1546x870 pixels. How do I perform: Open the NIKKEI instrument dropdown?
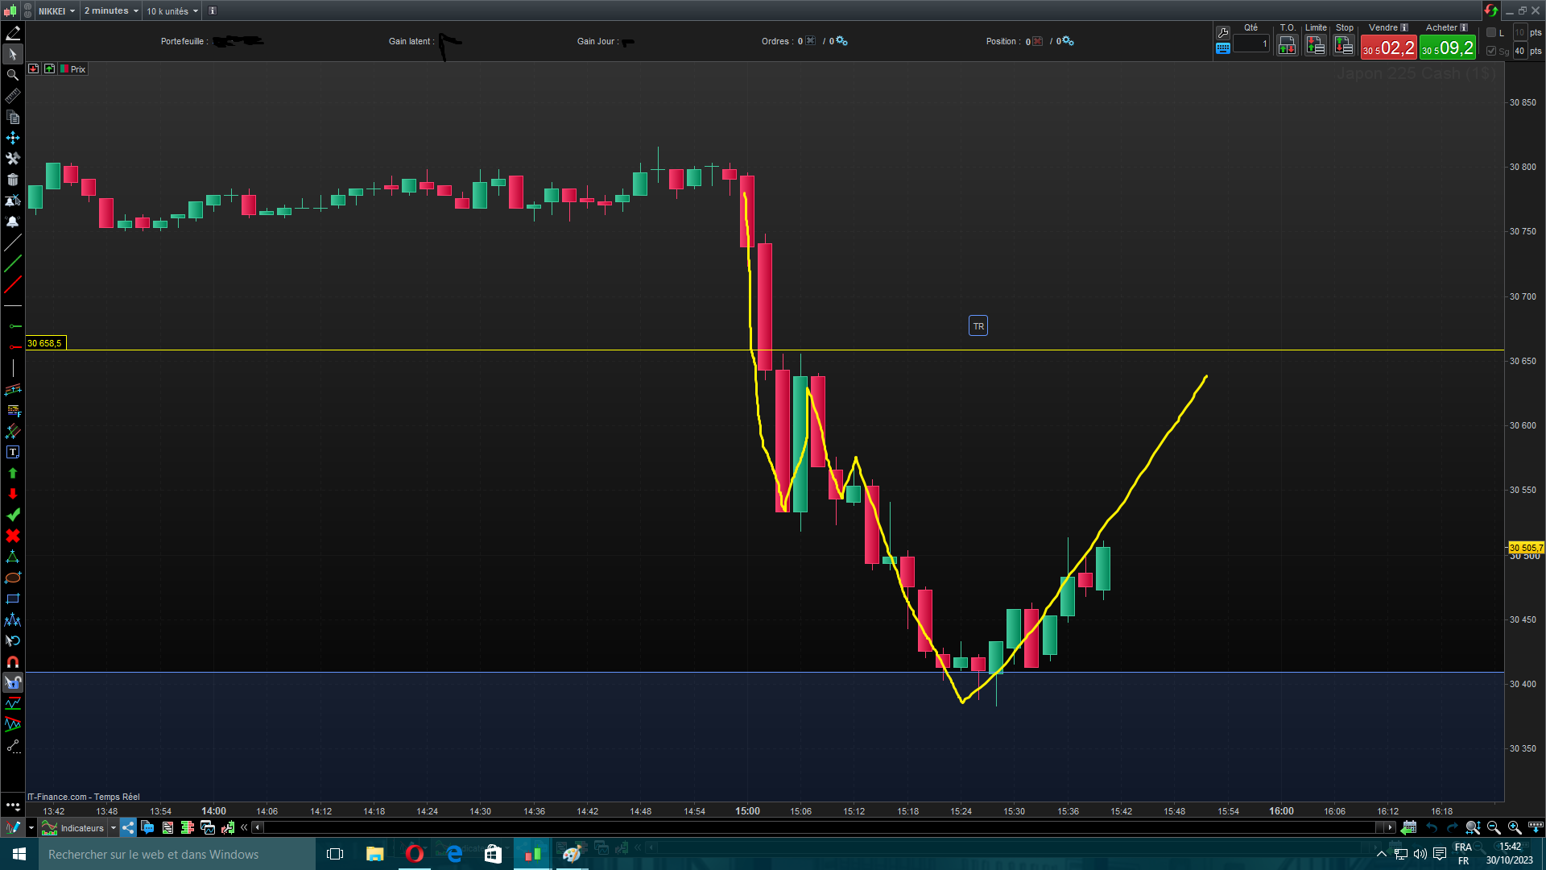coord(57,10)
